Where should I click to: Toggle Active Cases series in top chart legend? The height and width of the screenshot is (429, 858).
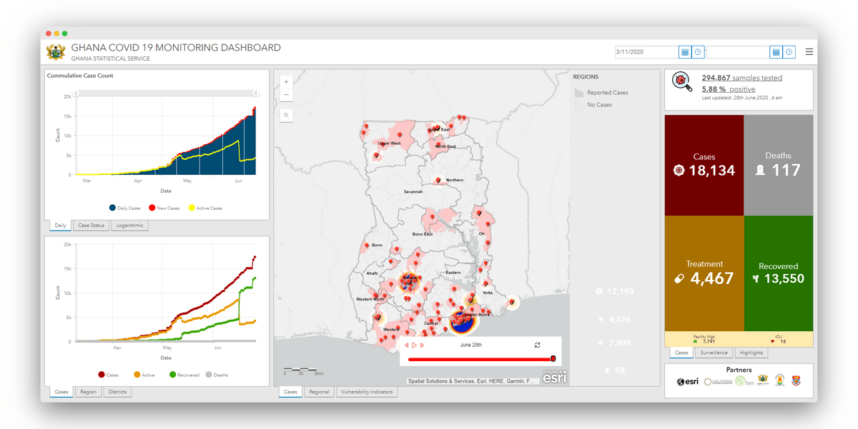click(x=205, y=208)
